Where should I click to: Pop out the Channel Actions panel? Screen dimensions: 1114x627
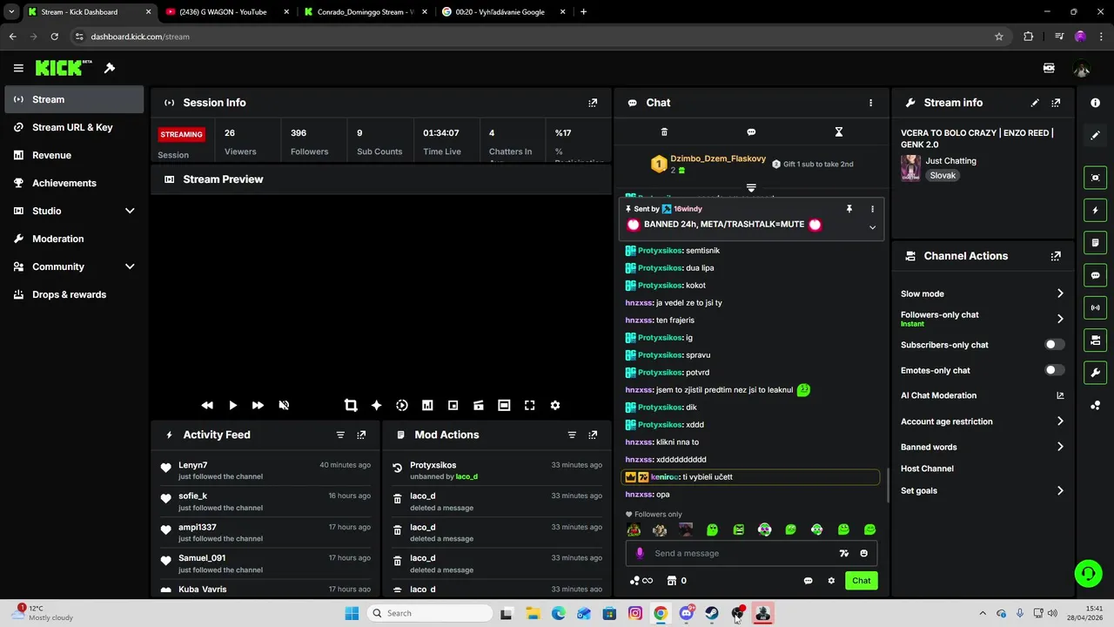1056,256
